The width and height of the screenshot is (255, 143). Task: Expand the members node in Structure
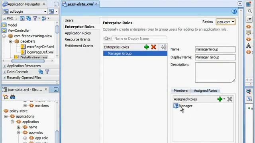25,106
